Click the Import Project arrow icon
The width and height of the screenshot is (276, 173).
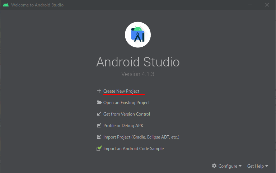pyautogui.click(x=99, y=137)
